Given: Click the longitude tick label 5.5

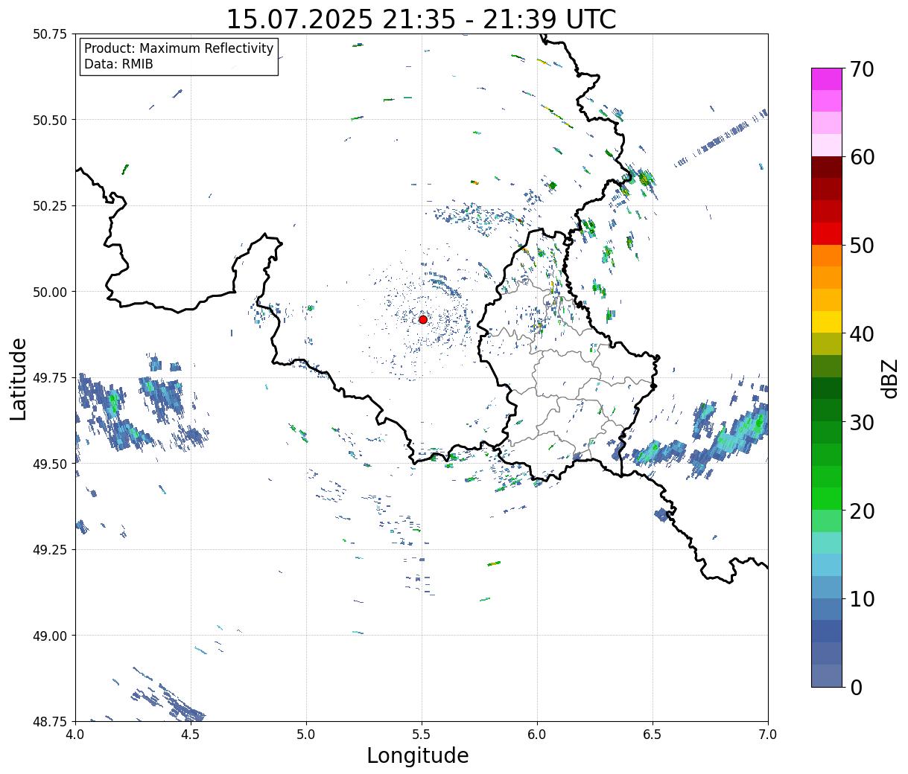Looking at the screenshot, I should (422, 735).
